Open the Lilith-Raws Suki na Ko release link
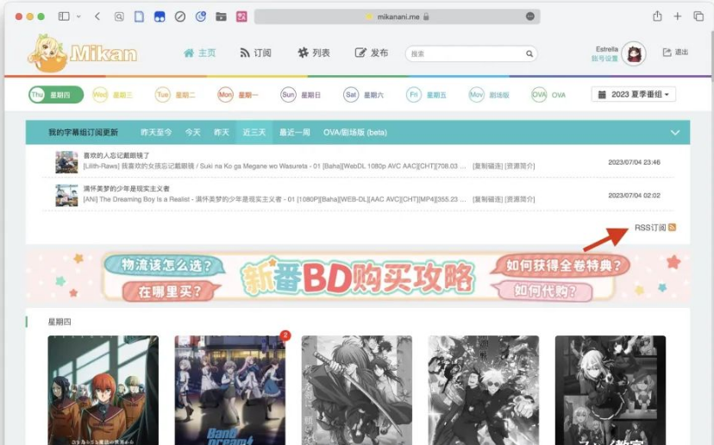The height and width of the screenshot is (445, 714). (274, 166)
